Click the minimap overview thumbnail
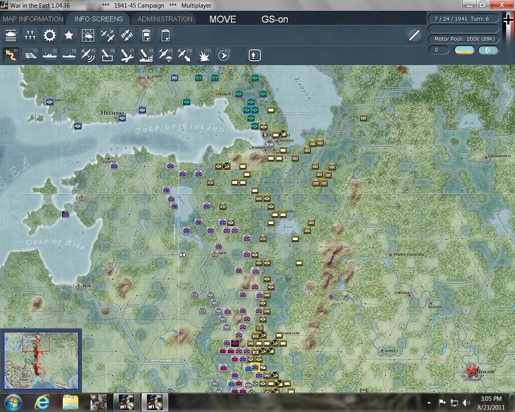Image resolution: width=515 pixels, height=412 pixels. [41, 360]
